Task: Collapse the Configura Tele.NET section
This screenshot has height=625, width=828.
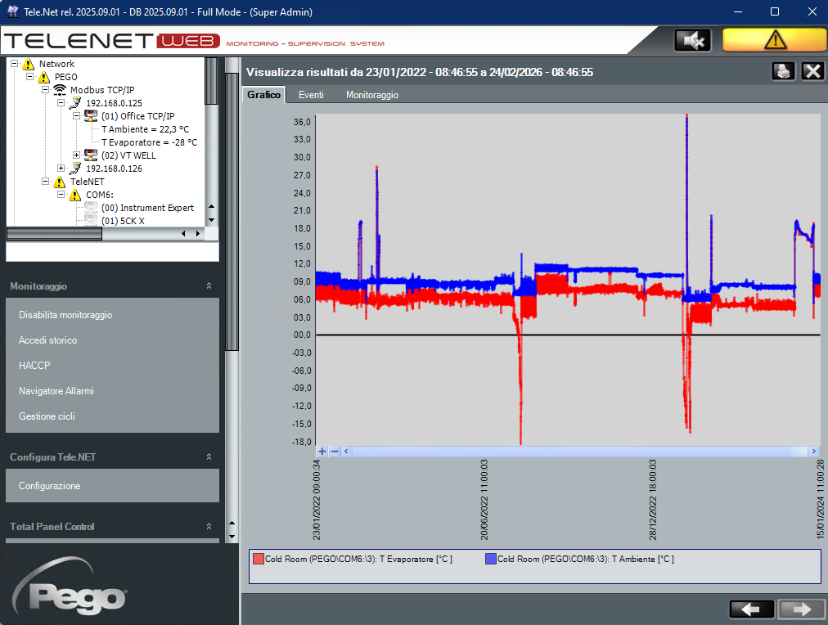Action: coord(209,457)
